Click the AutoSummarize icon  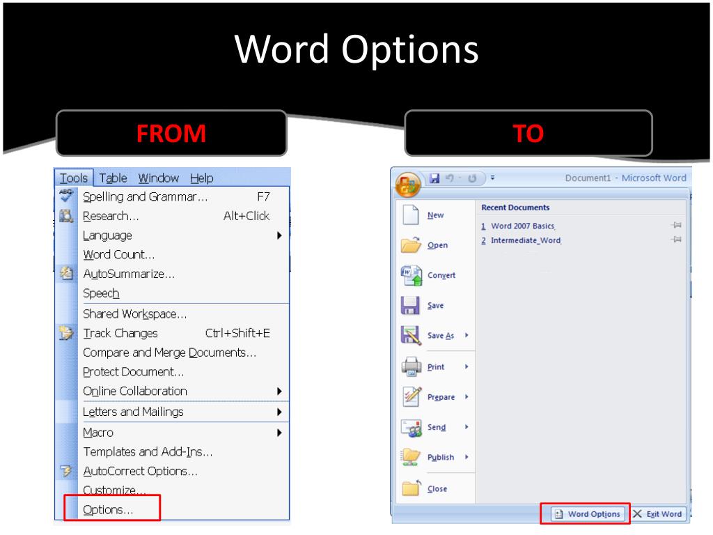66,273
